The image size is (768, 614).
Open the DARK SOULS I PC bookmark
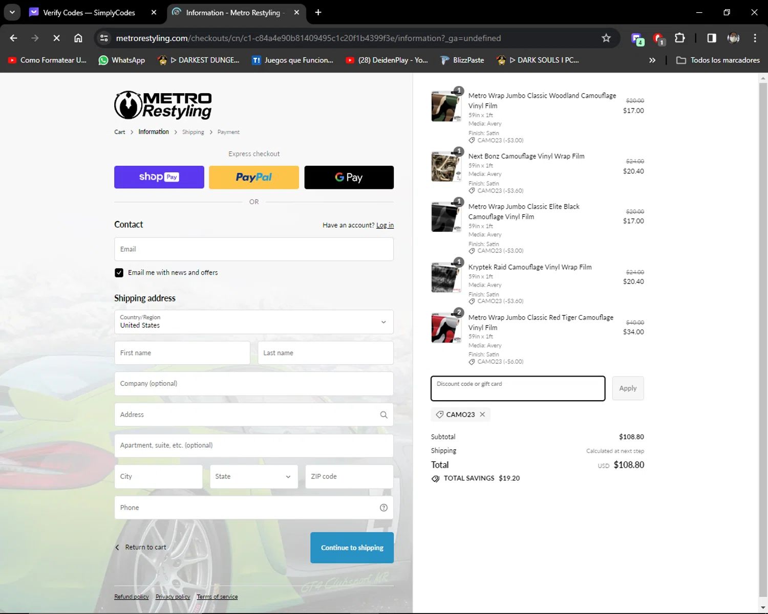point(538,60)
